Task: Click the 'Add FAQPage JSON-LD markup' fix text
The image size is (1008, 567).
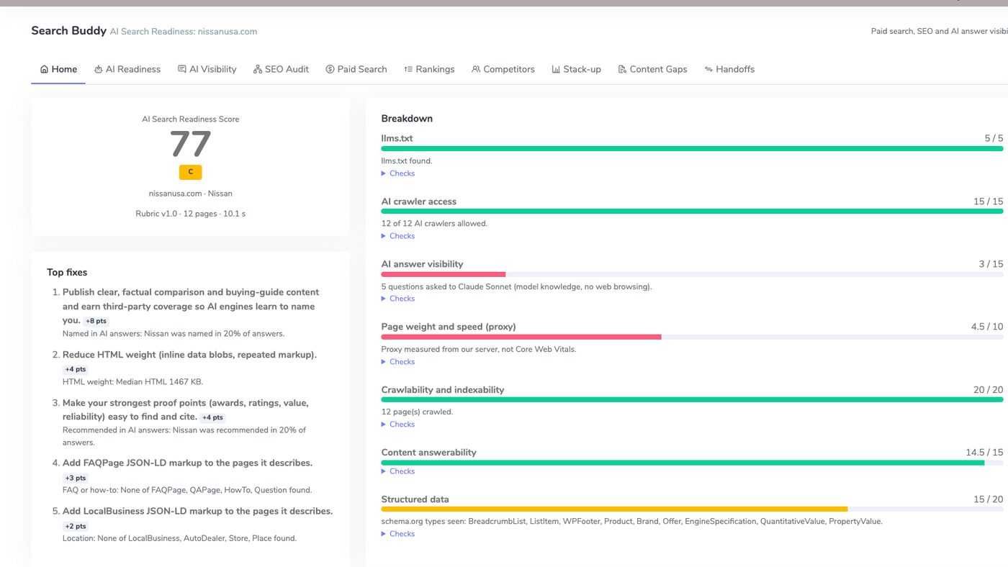Action: pyautogui.click(x=187, y=463)
